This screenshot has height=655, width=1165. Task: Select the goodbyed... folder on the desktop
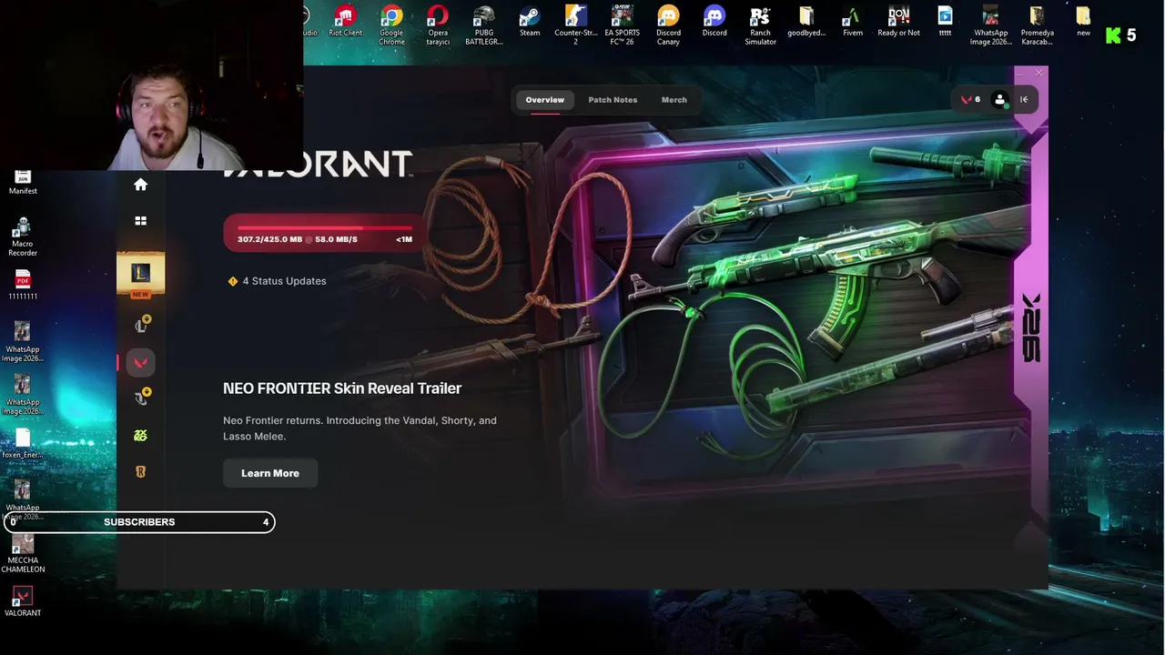click(806, 22)
